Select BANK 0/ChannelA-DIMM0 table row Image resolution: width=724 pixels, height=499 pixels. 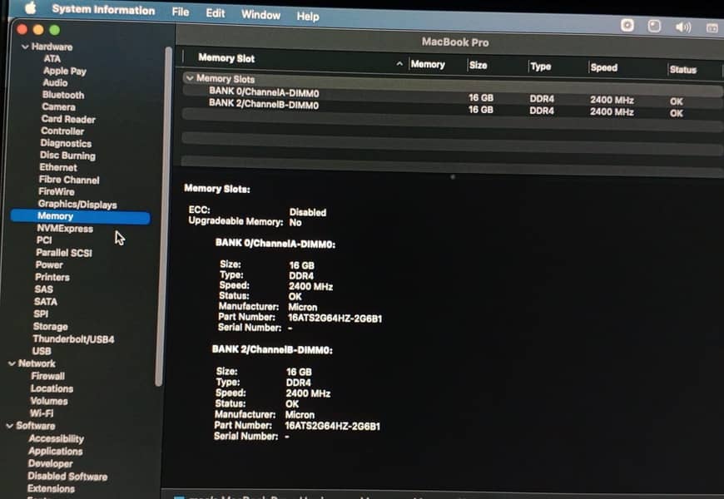click(453, 95)
